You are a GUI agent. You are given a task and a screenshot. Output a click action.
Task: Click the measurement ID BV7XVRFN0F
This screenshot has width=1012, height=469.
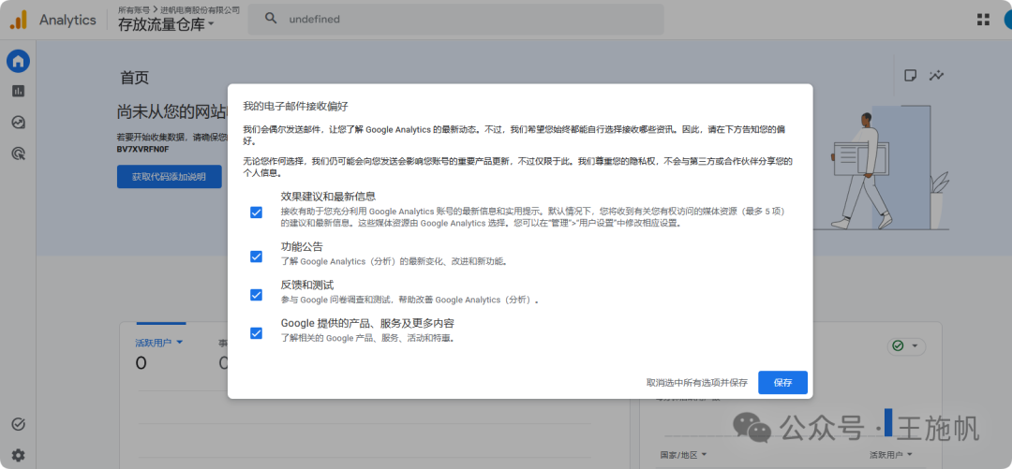tap(142, 150)
